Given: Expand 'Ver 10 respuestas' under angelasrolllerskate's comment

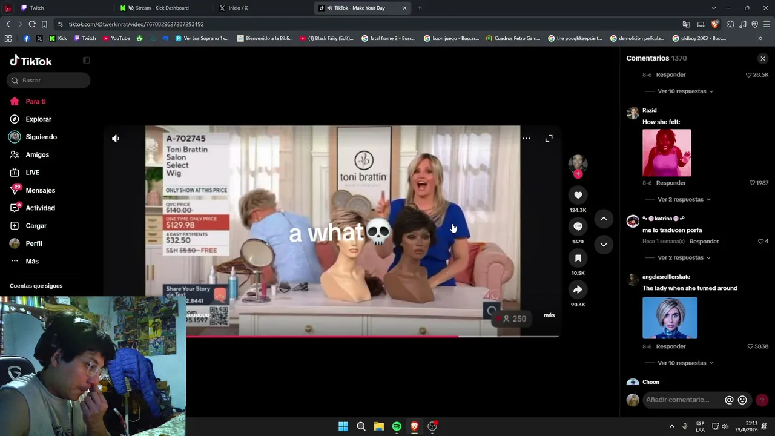Looking at the screenshot, I should point(685,363).
